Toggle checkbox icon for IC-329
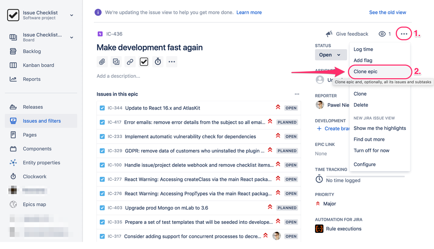Screen dimensions: 434x249 point(102,151)
